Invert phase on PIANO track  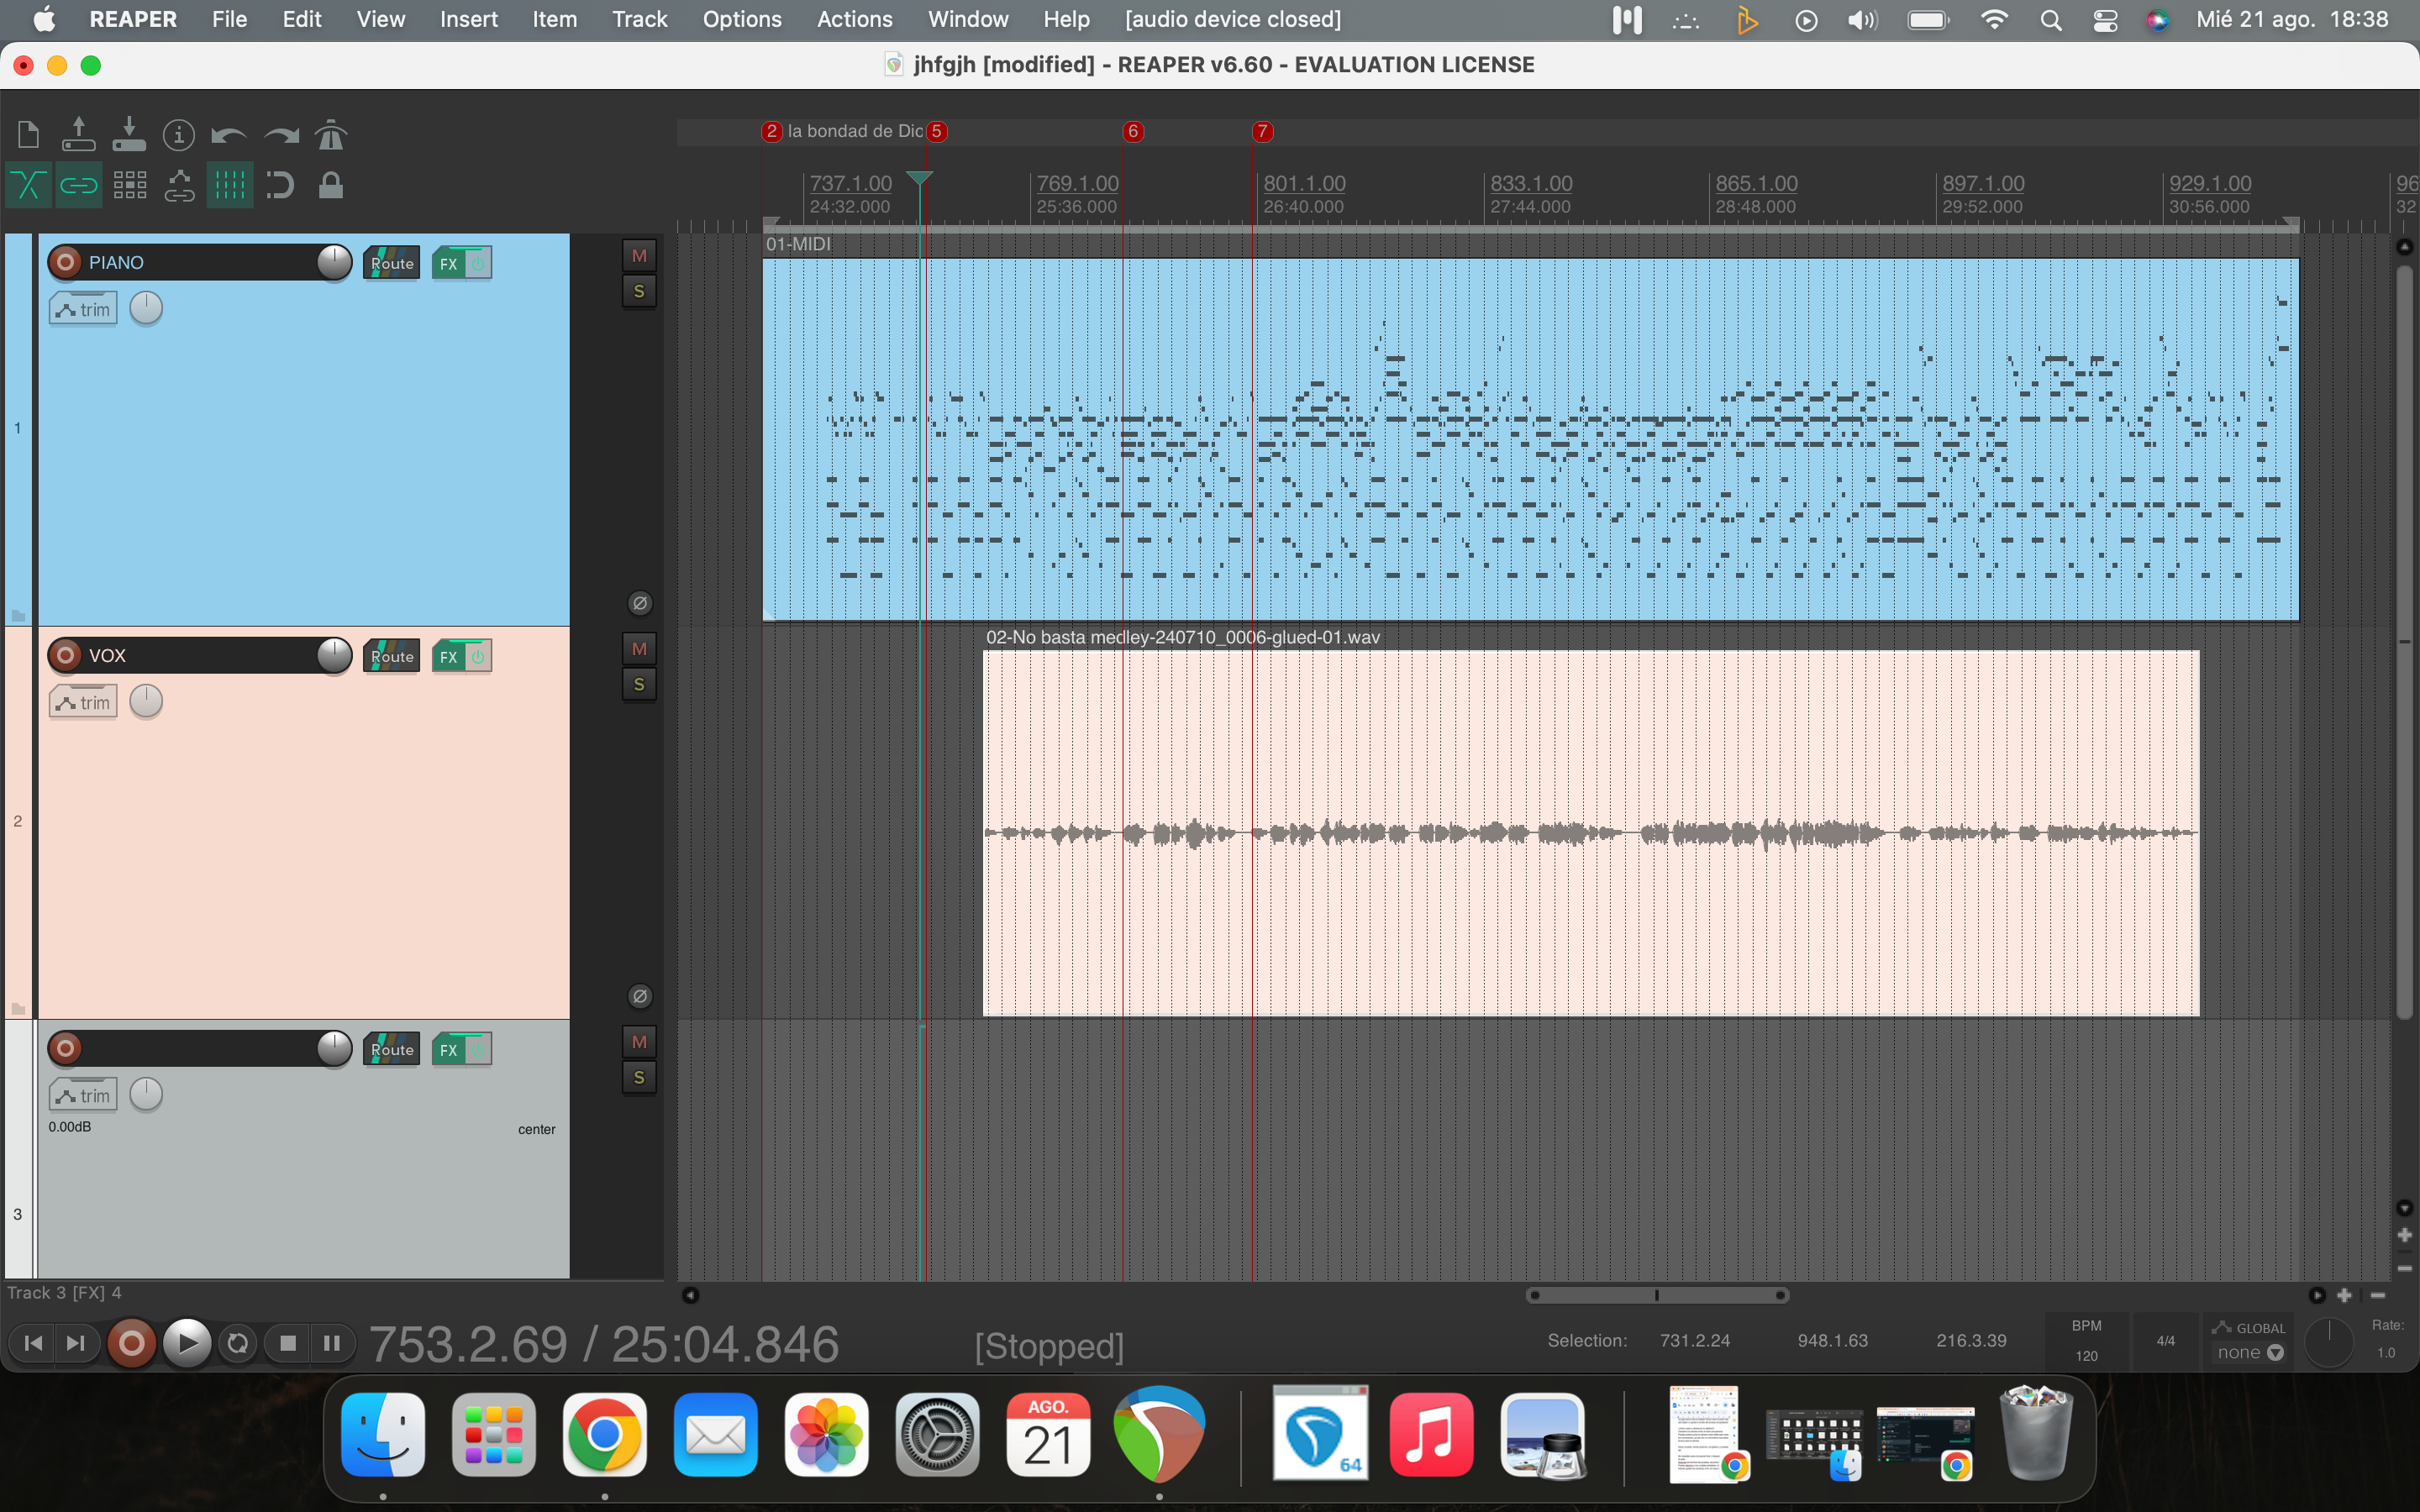(640, 603)
